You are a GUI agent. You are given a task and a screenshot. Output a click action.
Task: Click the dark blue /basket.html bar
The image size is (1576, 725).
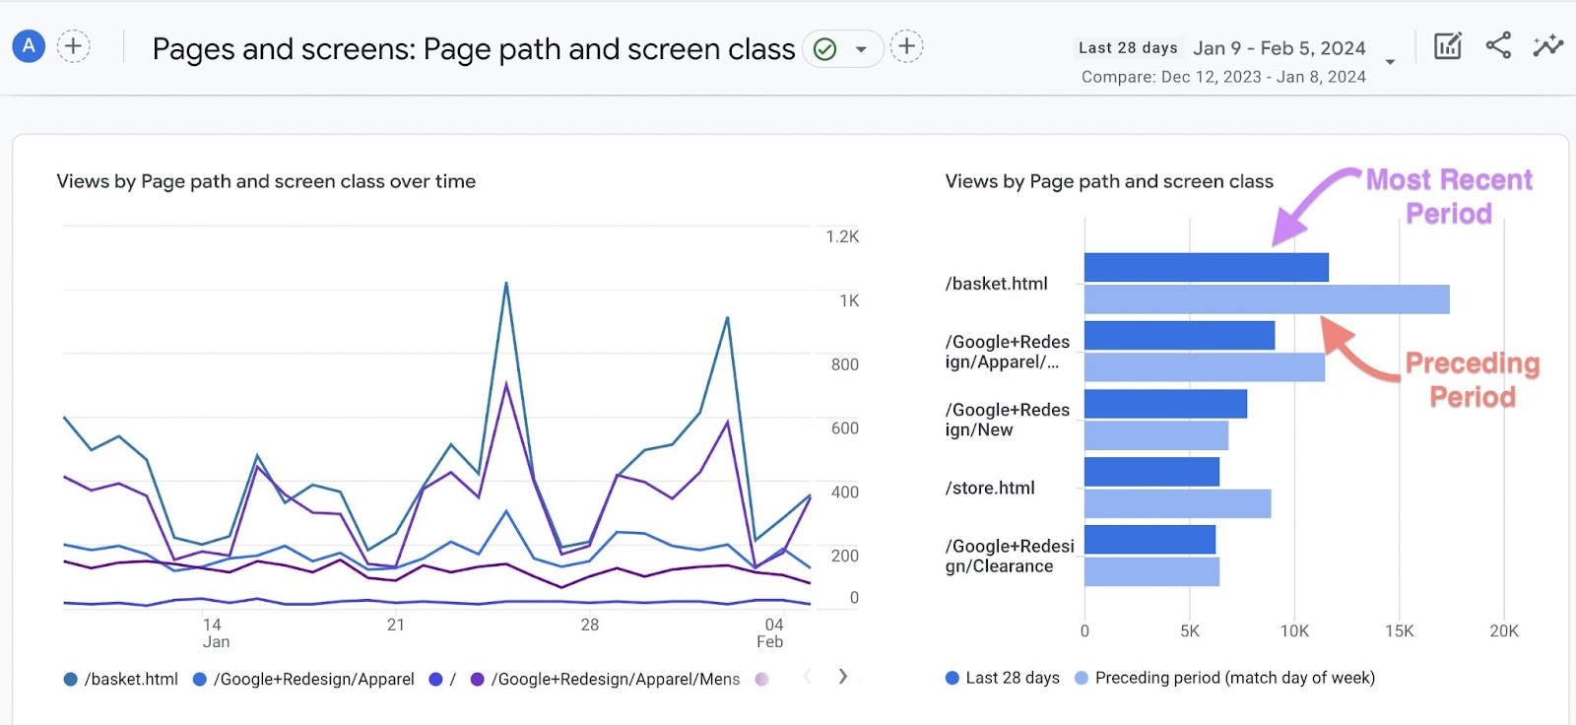[1206, 267]
